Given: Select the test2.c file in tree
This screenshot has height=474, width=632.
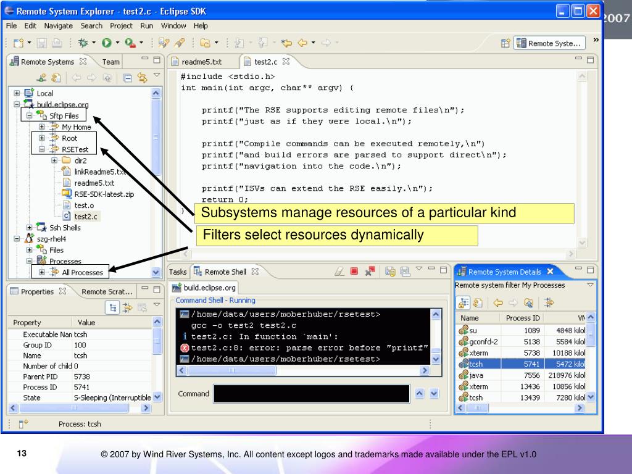Looking at the screenshot, I should click(x=85, y=217).
